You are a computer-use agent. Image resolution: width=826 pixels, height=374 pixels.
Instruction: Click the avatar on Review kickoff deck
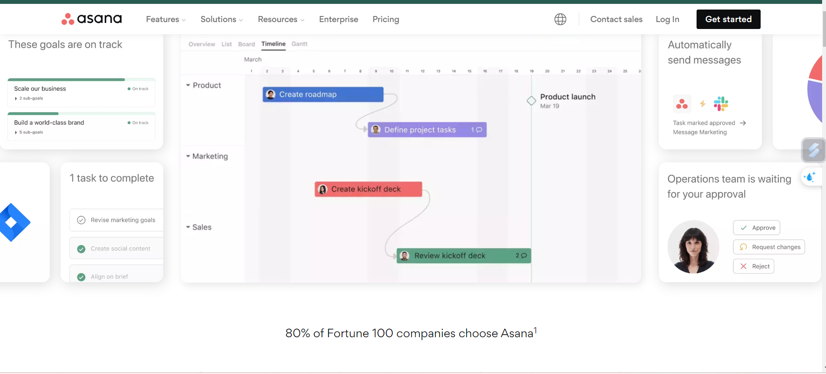pos(404,256)
